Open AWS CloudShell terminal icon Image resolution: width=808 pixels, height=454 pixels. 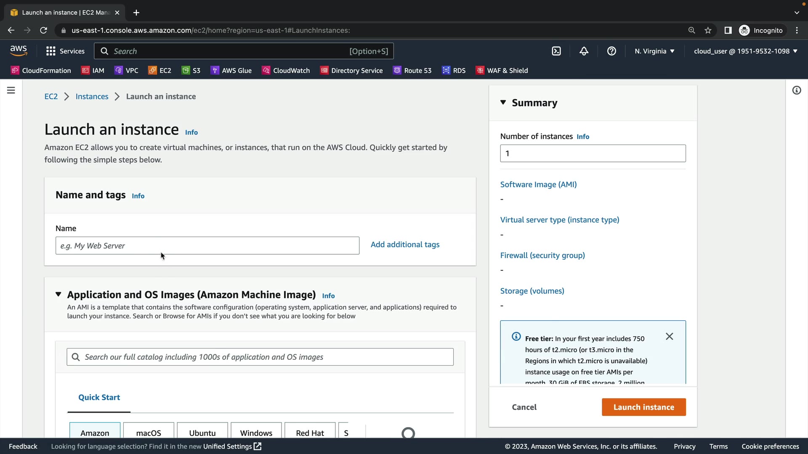pos(556,51)
